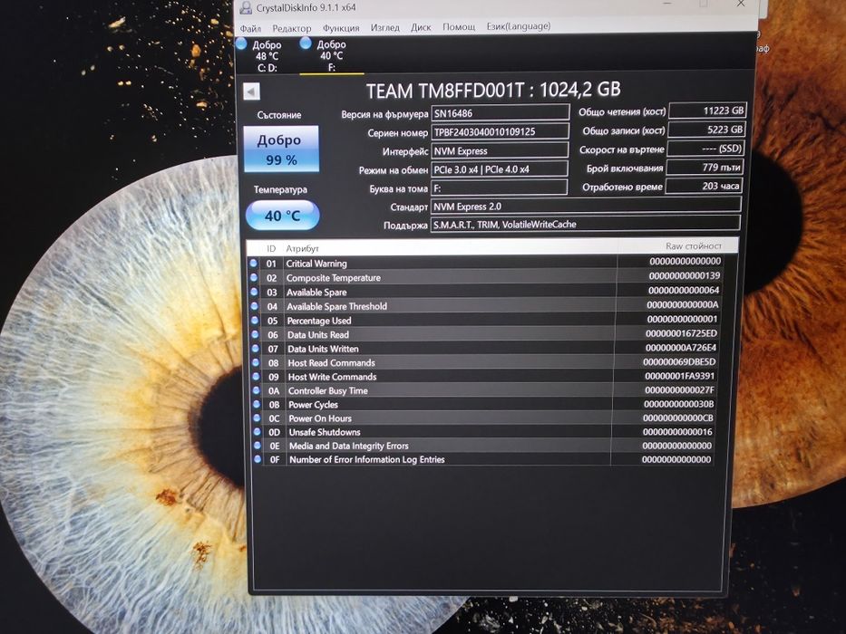Viewport: 846px width, 634px height.
Task: Click raw value 00000000A726E4
Action: pyautogui.click(x=681, y=348)
